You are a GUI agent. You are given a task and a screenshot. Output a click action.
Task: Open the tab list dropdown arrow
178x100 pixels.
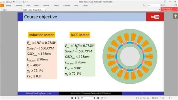(x=159, y=9)
